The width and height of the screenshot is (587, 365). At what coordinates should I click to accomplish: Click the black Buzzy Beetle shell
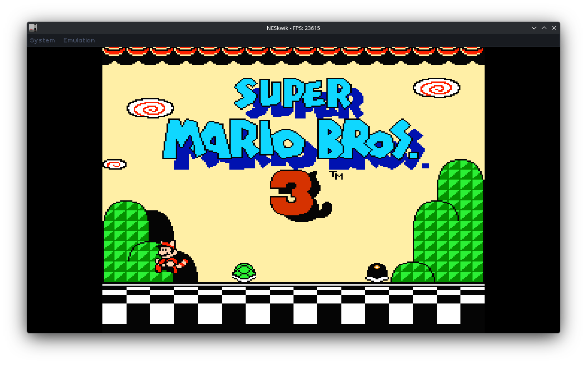click(377, 272)
